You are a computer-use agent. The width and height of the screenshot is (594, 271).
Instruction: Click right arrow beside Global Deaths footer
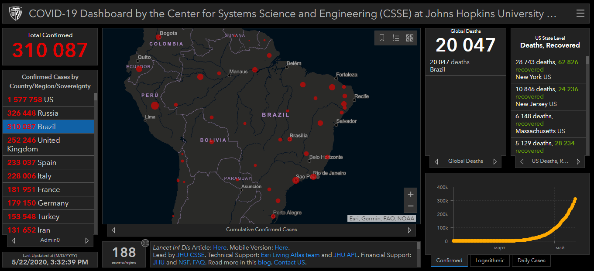tap(495, 161)
